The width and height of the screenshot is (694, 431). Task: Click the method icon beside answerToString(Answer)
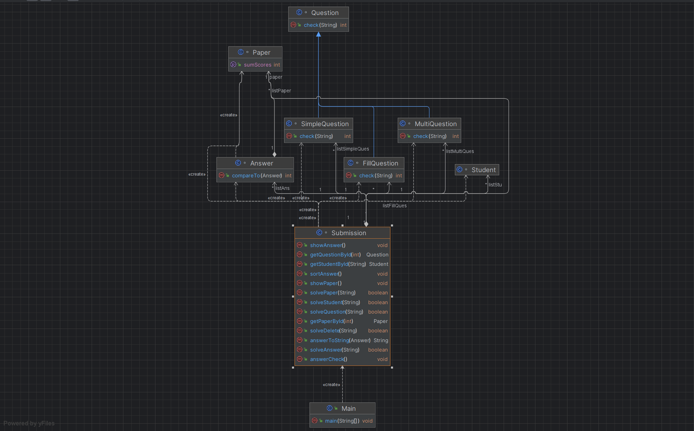tap(299, 340)
